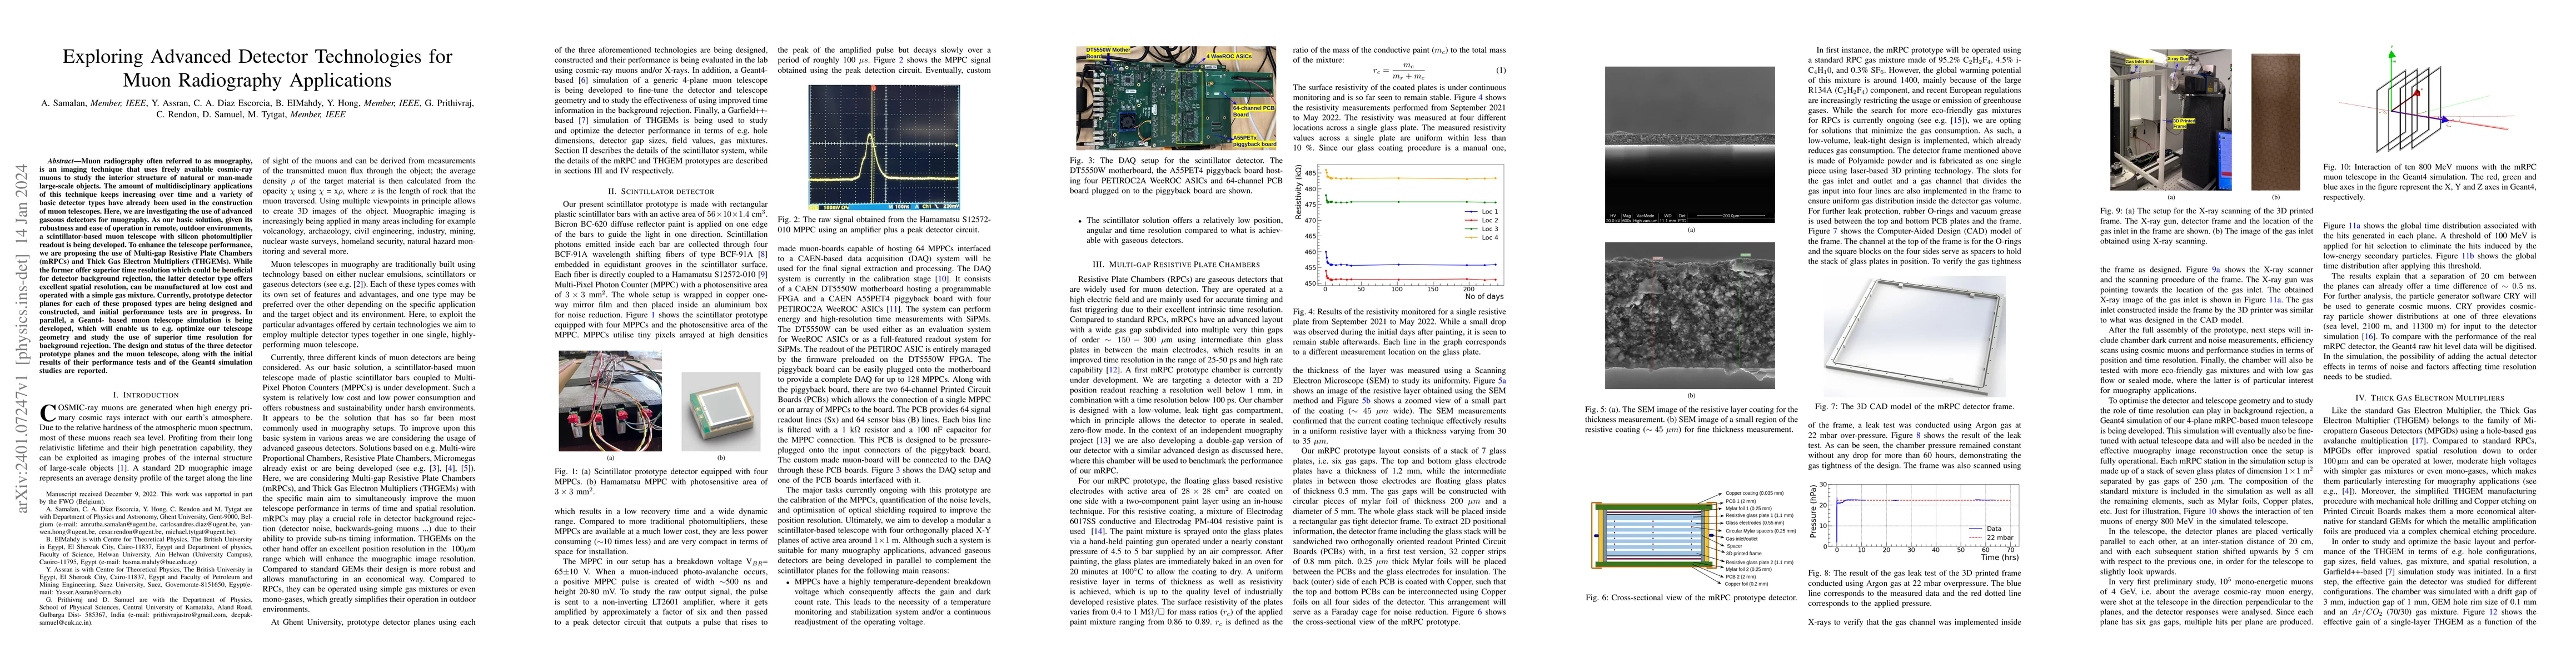Screen dimensions: 2576x667
Task: Click the "Gas inlet/outlet" label in Fig. 6
Action: (x=1742, y=539)
